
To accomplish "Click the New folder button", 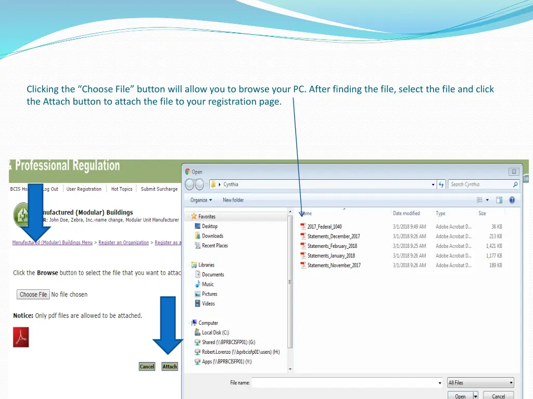I will (233, 200).
